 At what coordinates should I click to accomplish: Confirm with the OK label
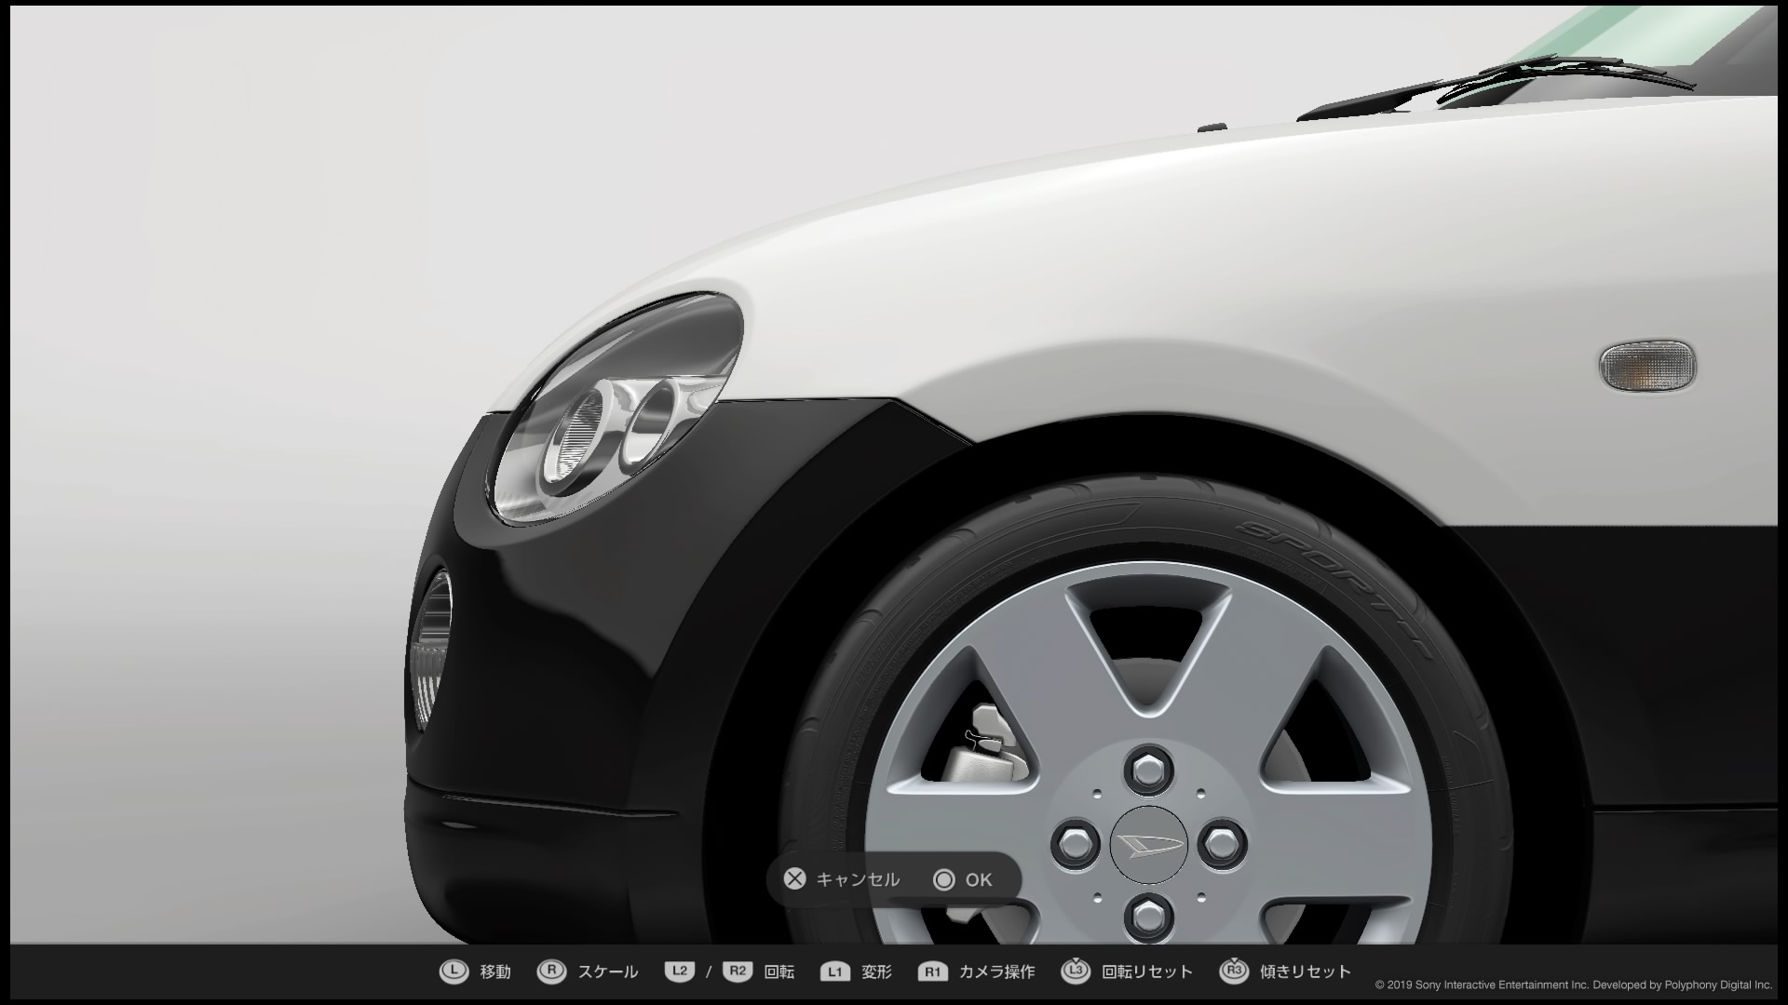(979, 879)
